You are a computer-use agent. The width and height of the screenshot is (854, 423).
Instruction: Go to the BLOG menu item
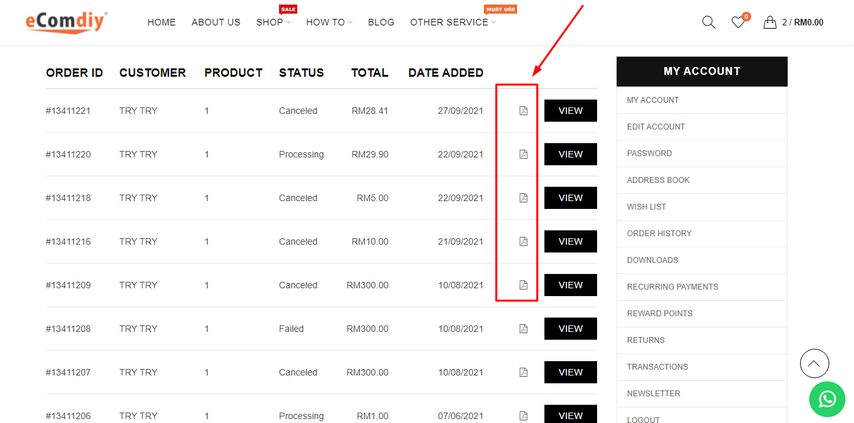coord(381,22)
